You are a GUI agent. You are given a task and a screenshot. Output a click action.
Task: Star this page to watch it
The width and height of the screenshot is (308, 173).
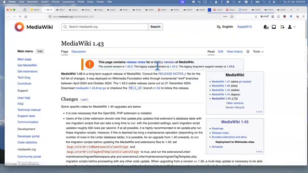248,51
